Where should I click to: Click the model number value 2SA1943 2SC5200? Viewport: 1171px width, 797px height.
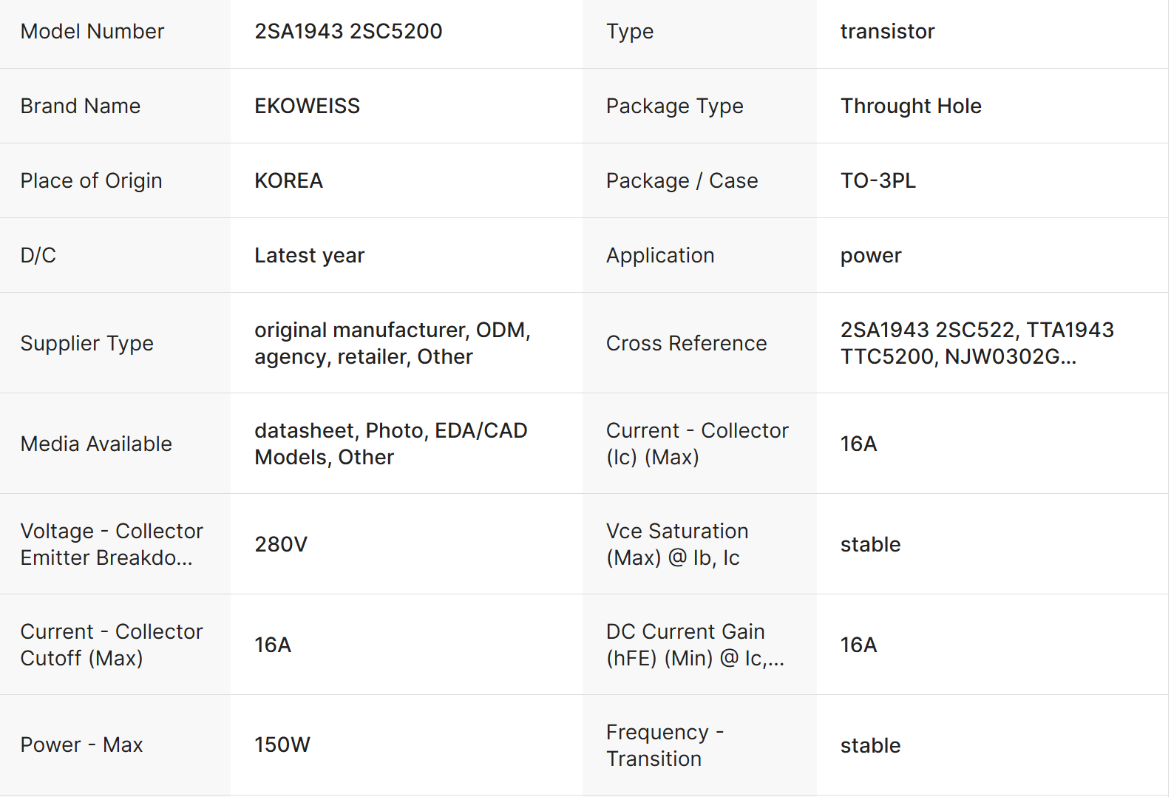pyautogui.click(x=348, y=31)
